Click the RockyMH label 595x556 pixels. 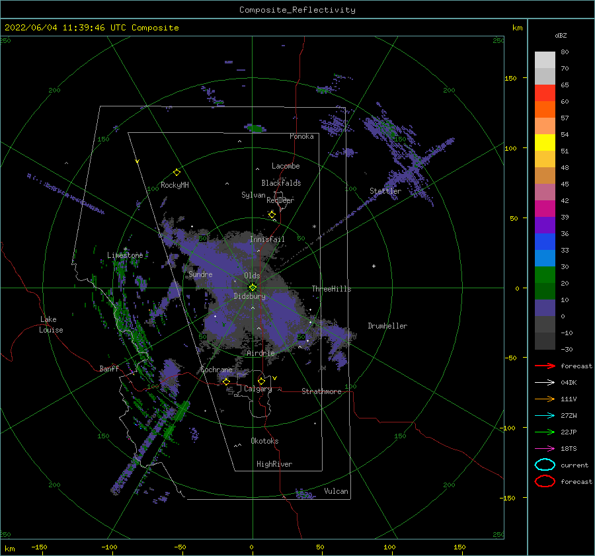tap(175, 185)
